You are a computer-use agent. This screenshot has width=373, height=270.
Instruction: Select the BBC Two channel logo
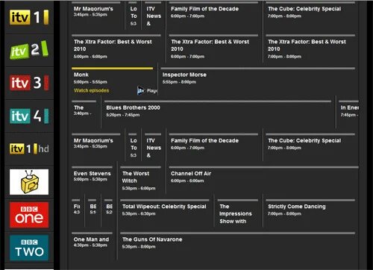tap(29, 248)
